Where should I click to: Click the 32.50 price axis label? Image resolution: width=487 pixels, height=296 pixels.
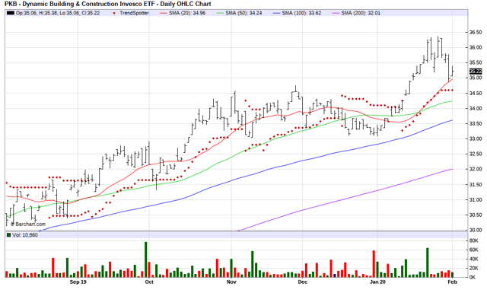coord(476,154)
